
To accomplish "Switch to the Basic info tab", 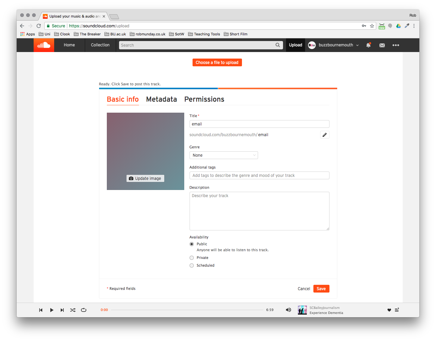I will [123, 99].
